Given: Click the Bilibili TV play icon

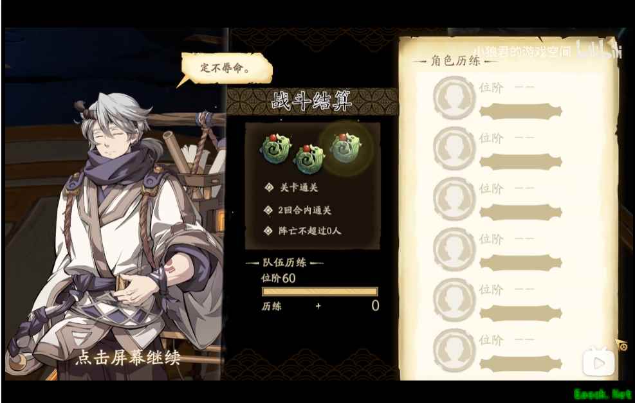Looking at the screenshot, I should point(598,361).
